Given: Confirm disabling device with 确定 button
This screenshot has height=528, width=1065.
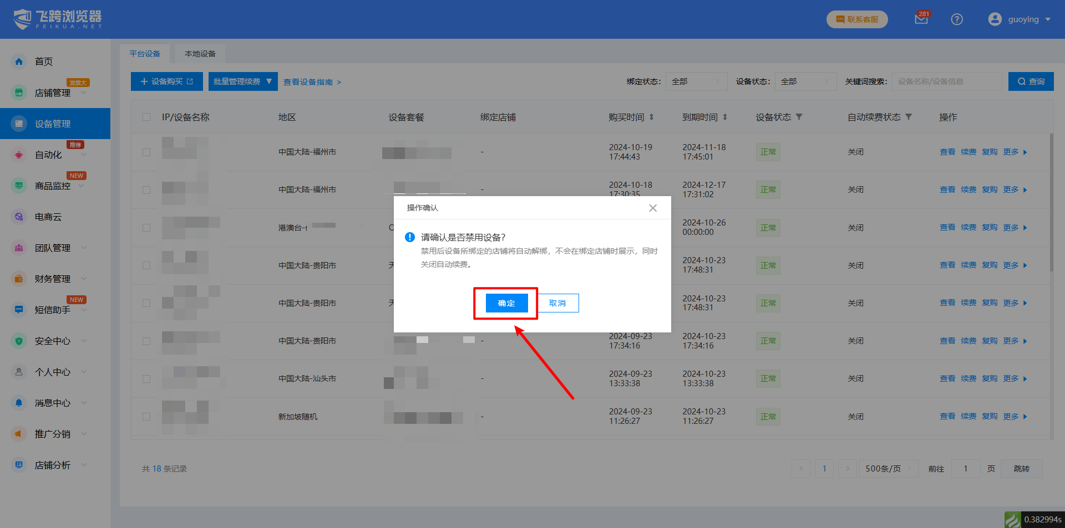Looking at the screenshot, I should click(506, 303).
